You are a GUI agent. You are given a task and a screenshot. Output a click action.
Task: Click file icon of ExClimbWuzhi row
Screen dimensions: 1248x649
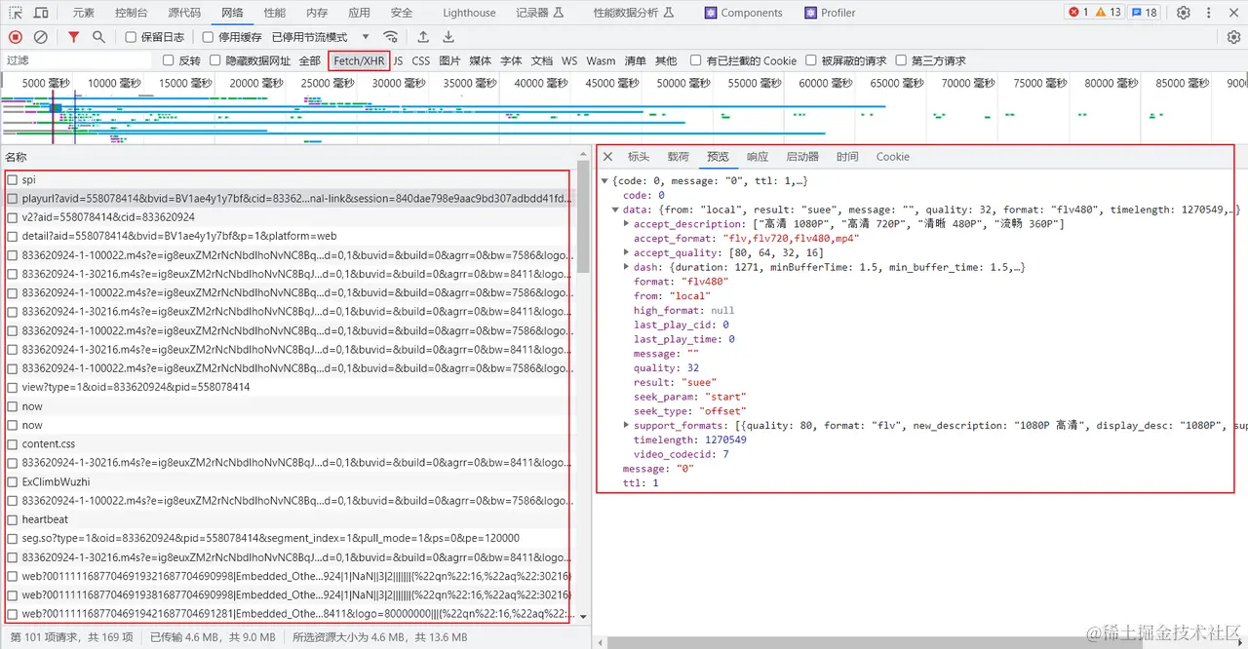click(13, 481)
